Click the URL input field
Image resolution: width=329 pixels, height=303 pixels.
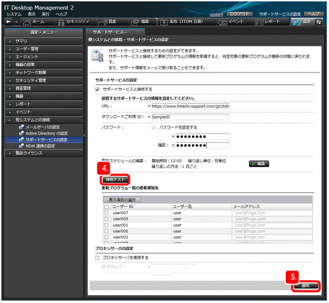190,107
